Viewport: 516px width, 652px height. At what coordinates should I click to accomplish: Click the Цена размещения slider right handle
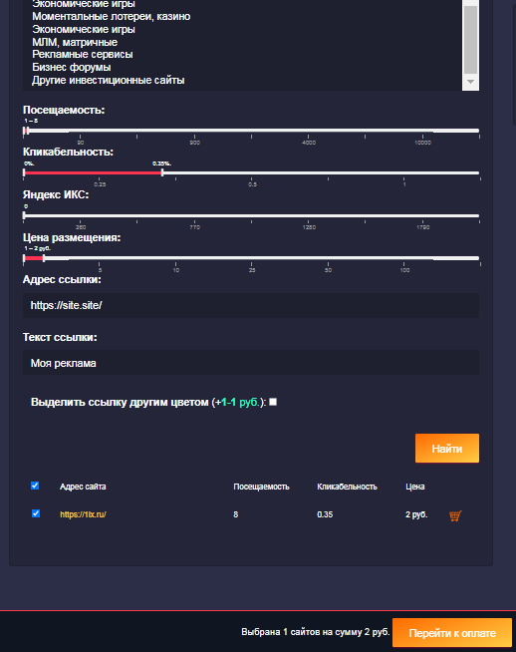[x=44, y=258]
